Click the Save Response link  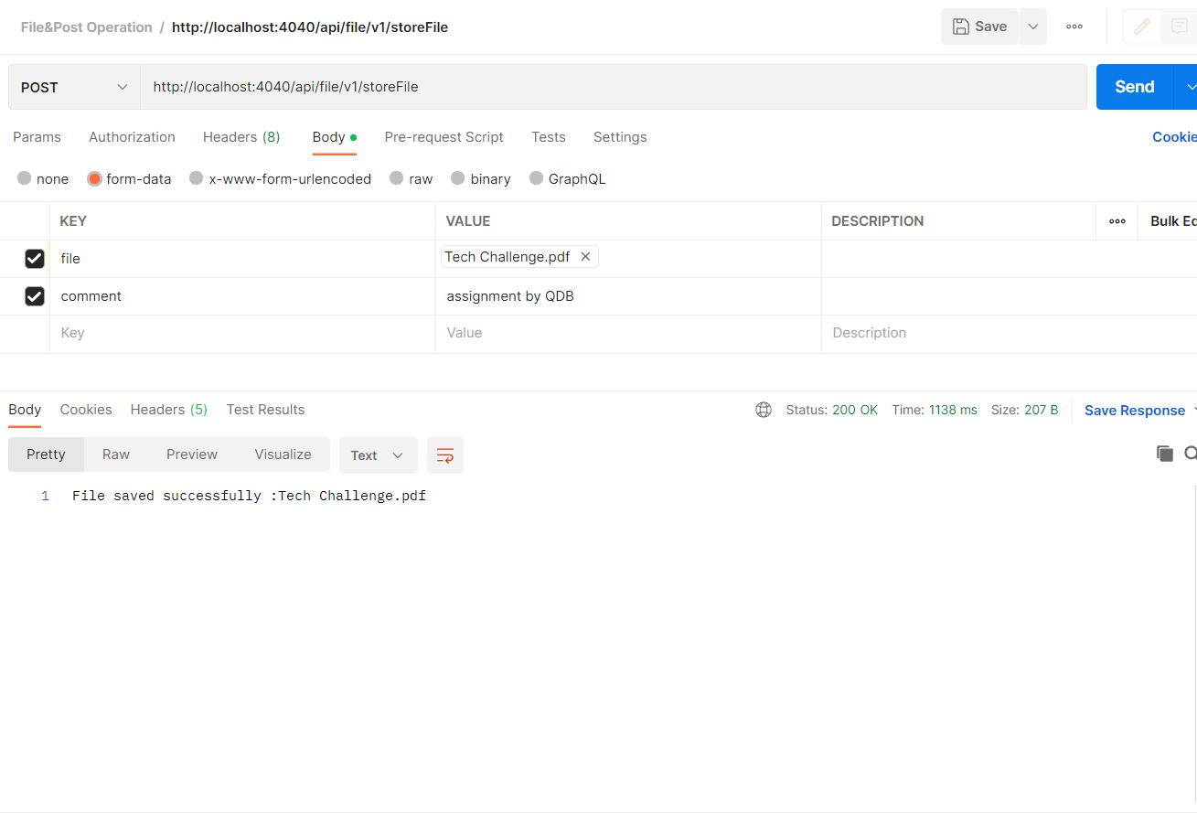point(1134,410)
